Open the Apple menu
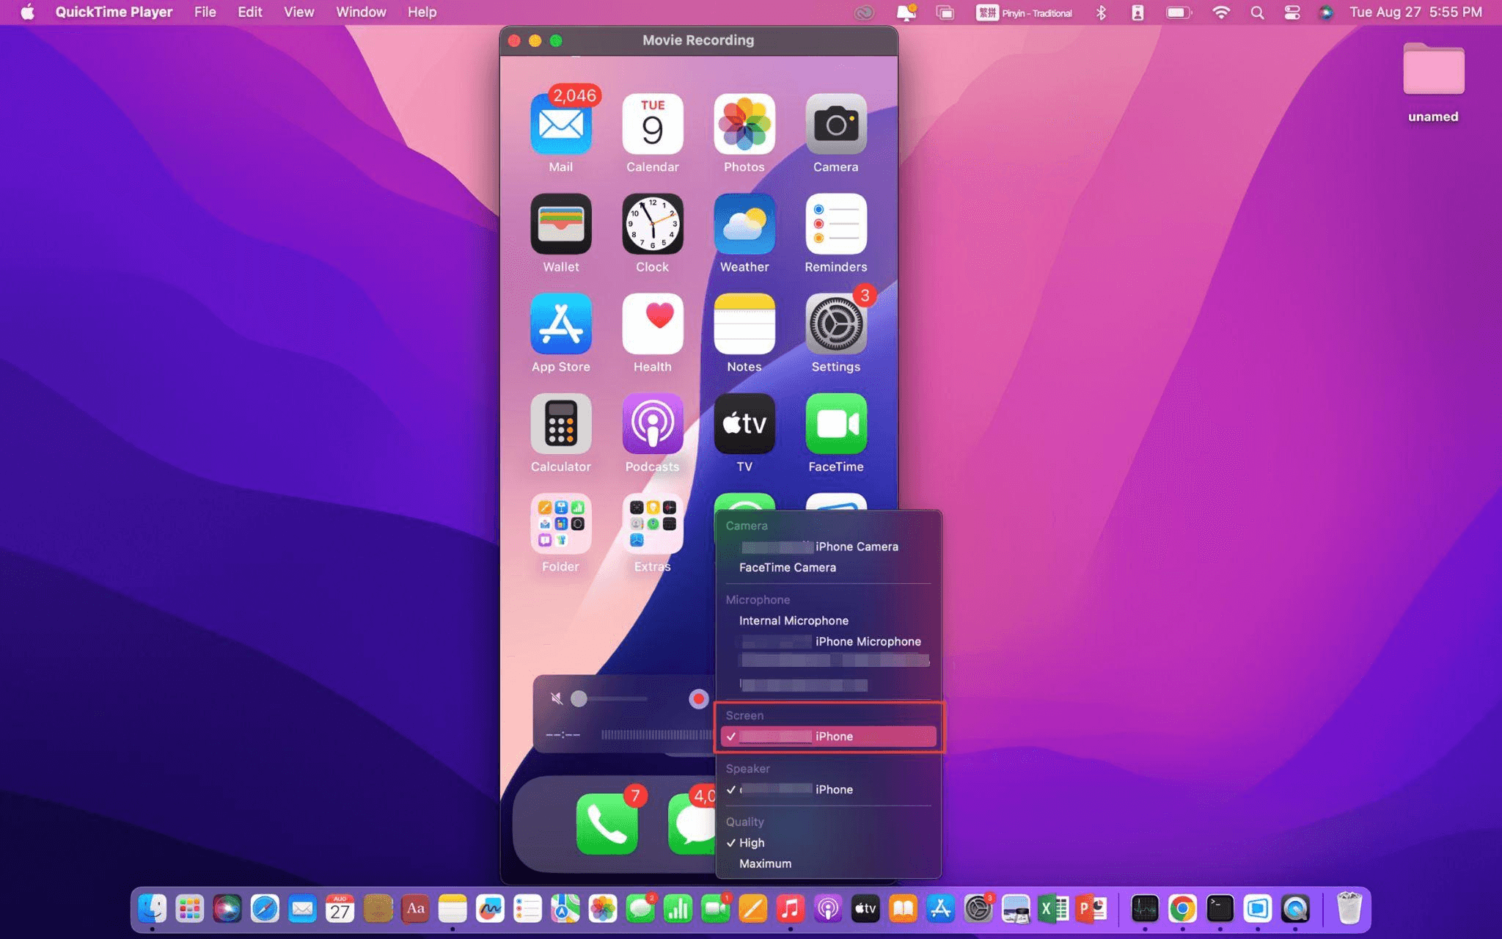Viewport: 1502px width, 939px height. (27, 12)
